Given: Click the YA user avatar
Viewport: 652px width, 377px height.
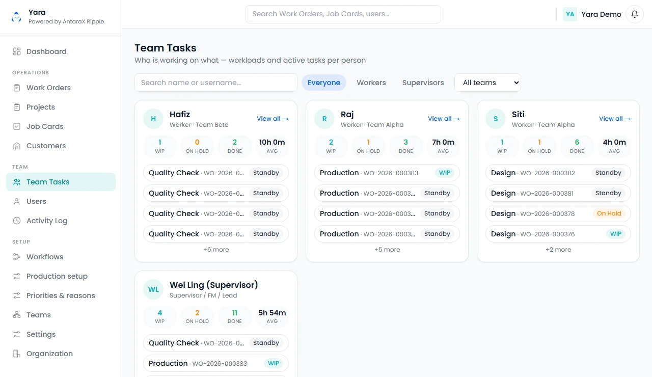Looking at the screenshot, I should coord(570,14).
